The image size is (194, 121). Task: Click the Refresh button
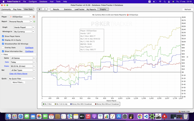[x=188, y=9]
